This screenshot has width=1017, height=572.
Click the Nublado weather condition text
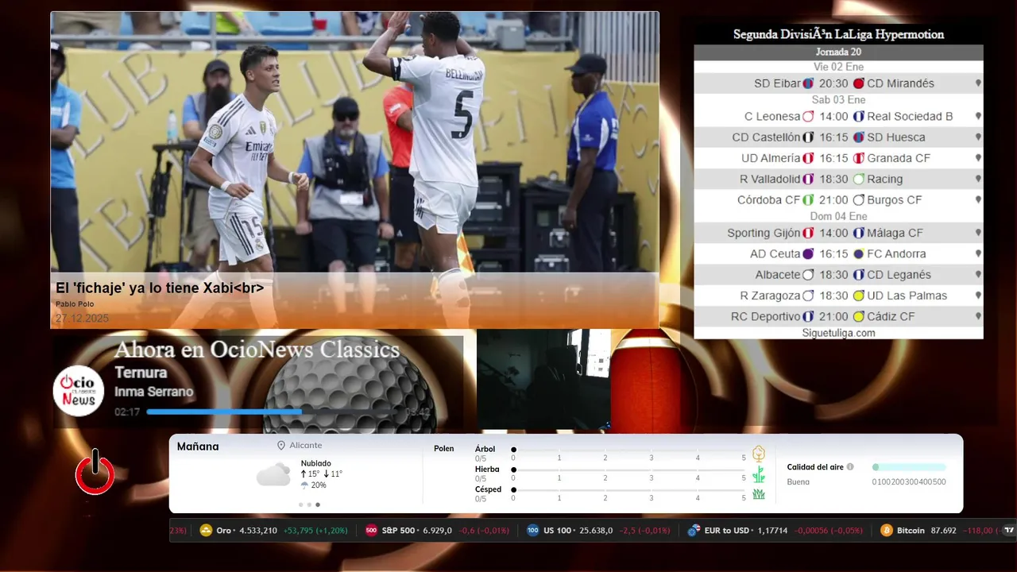[x=316, y=463]
